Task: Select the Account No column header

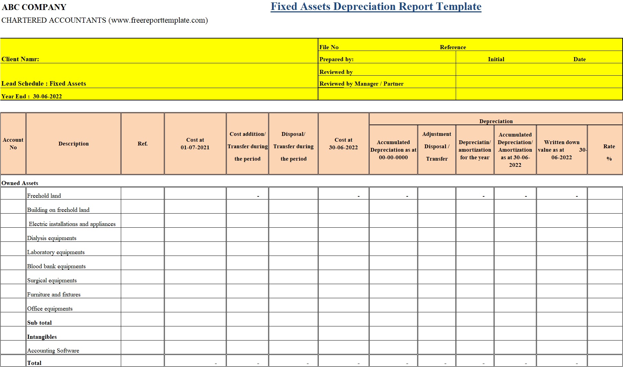Action: coord(13,144)
